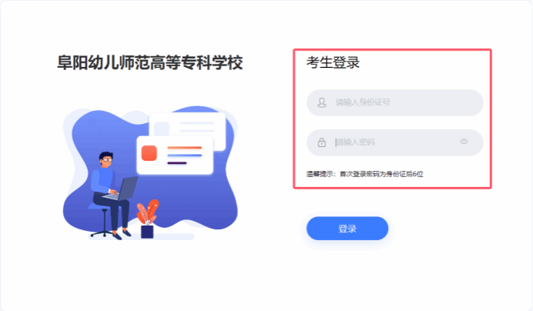The image size is (533, 311).
Task: Click the padlock icon in password field
Action: [321, 142]
